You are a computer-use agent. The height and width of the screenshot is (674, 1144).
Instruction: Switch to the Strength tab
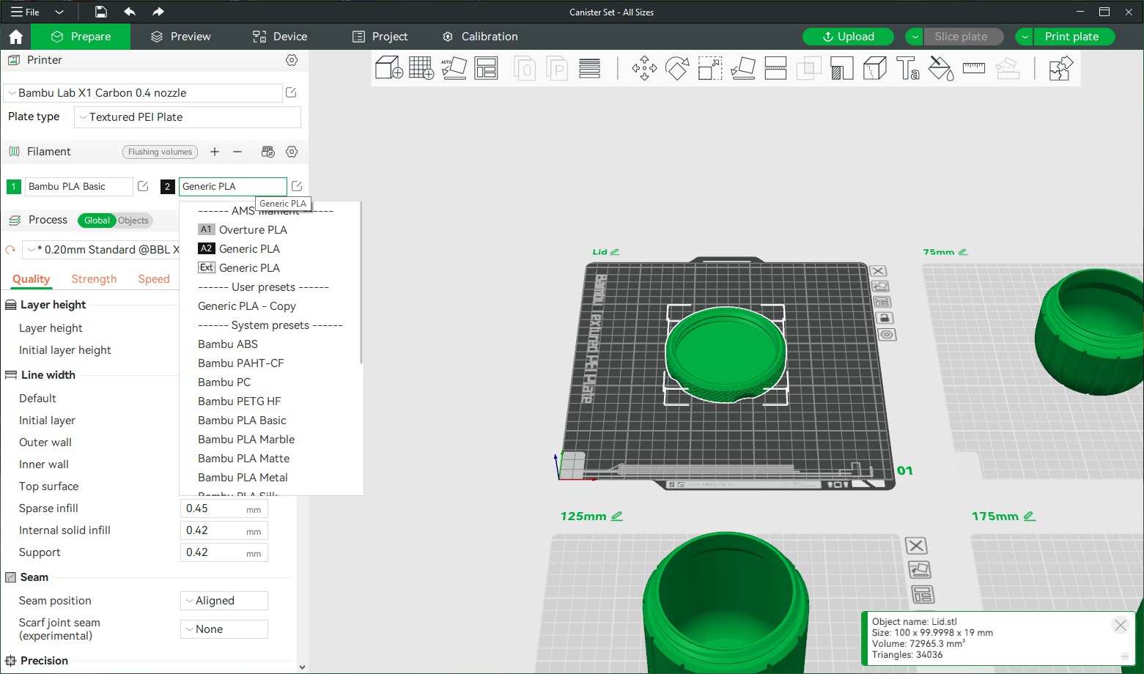click(x=94, y=279)
